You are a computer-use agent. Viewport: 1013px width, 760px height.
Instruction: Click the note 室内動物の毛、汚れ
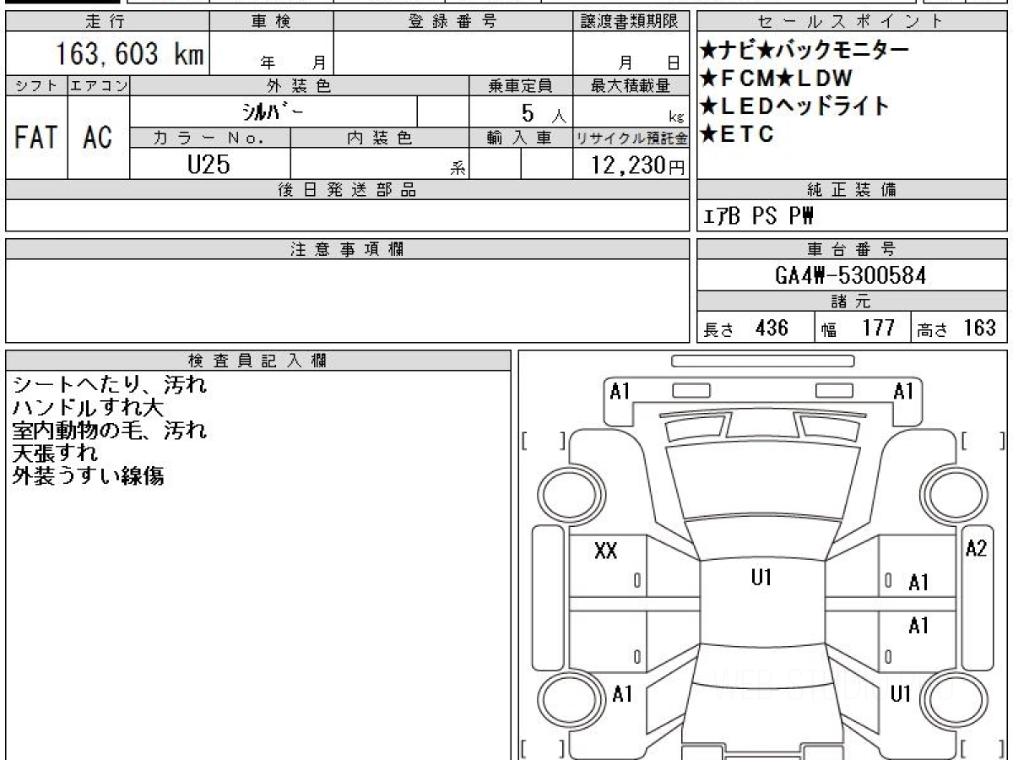(x=110, y=431)
